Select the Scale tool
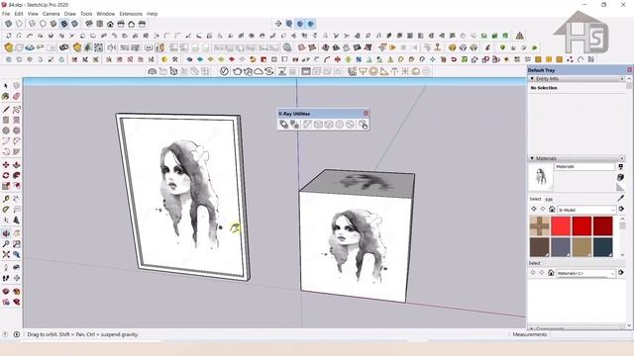Image resolution: width=634 pixels, height=356 pixels. 6,186
